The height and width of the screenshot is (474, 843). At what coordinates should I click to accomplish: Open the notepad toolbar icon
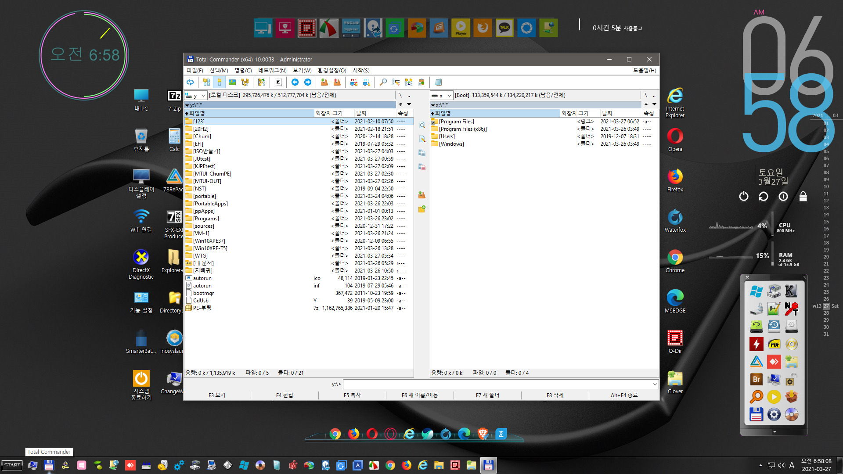point(438,82)
